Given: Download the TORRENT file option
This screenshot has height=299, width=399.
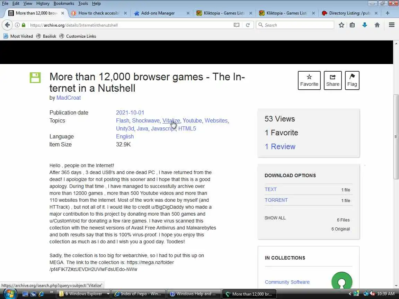Looking at the screenshot, I should coord(276,200).
